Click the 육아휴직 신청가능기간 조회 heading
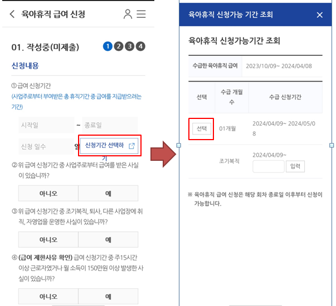The height and width of the screenshot is (306, 336). [234, 41]
